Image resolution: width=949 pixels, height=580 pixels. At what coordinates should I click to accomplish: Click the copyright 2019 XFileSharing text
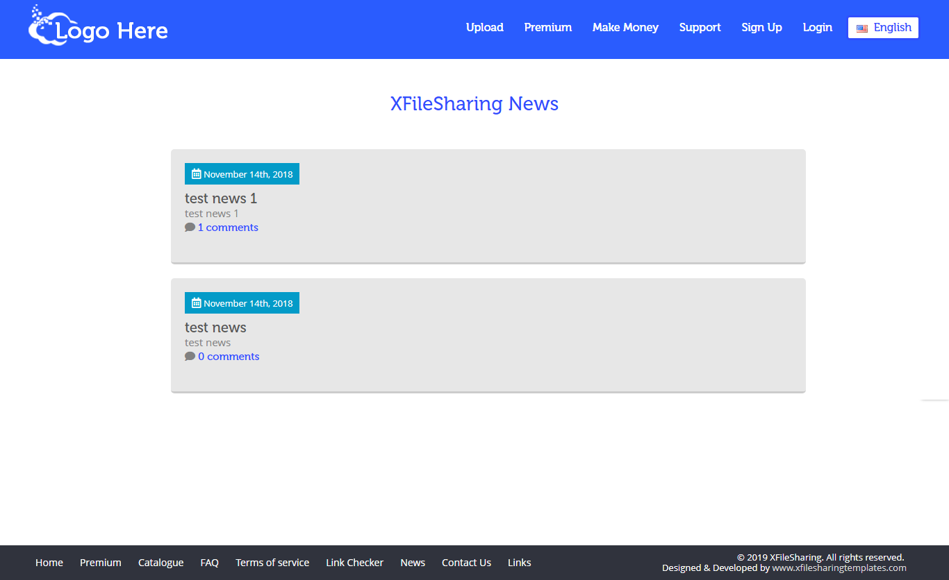pos(820,557)
